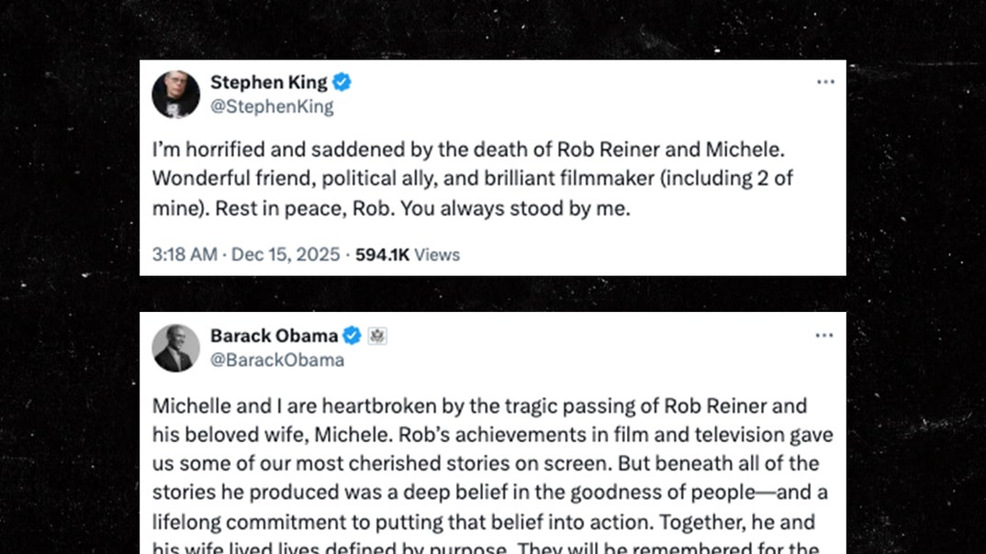Click Stephen King's blue verification checkmark

point(342,82)
